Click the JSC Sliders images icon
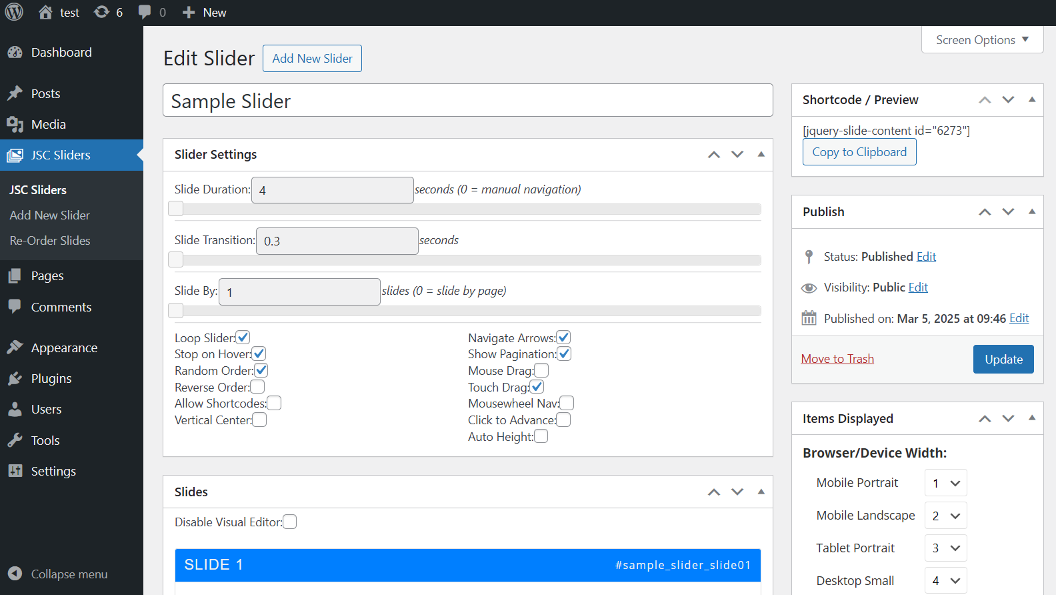This screenshot has height=595, width=1056. coord(15,155)
